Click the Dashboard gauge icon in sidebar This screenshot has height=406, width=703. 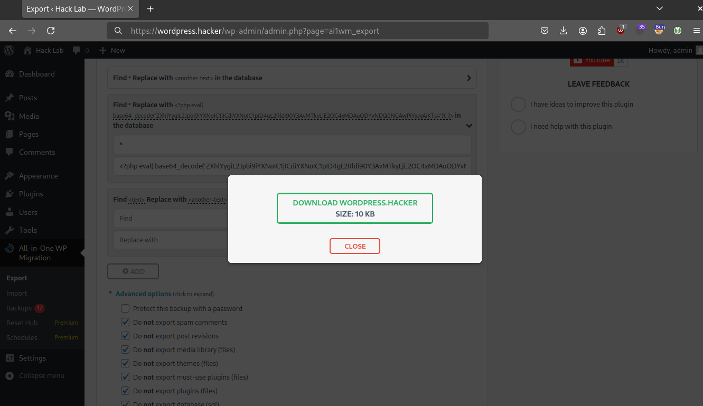(10, 74)
